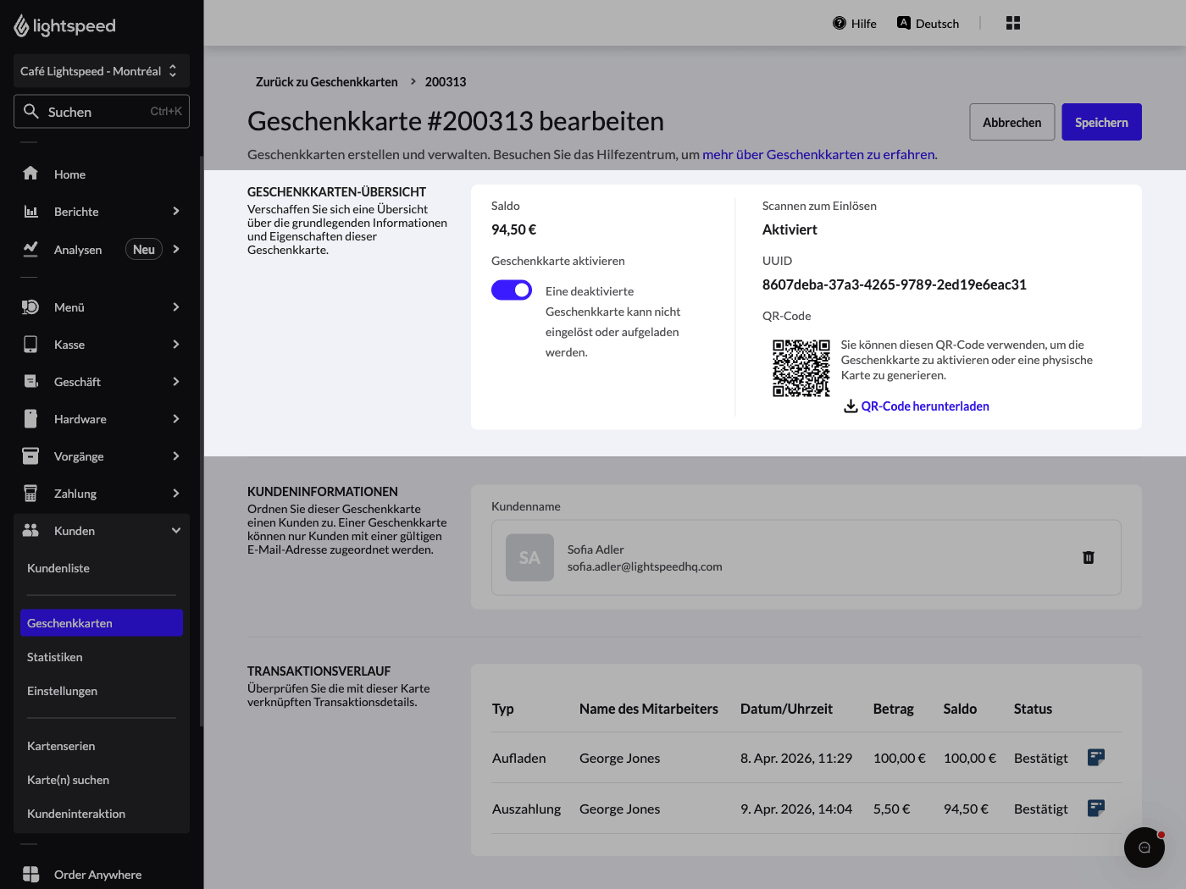The image size is (1186, 889).
Task: Open Kundenliste in sidebar
Action: [58, 568]
